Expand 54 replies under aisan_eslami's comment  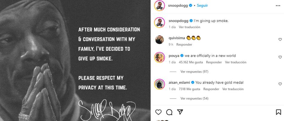pos(194,98)
